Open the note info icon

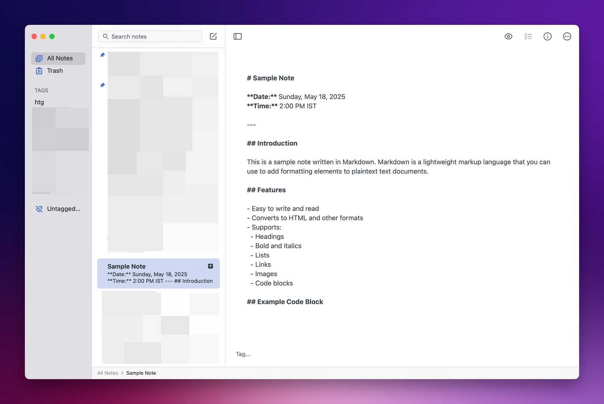coord(547,36)
